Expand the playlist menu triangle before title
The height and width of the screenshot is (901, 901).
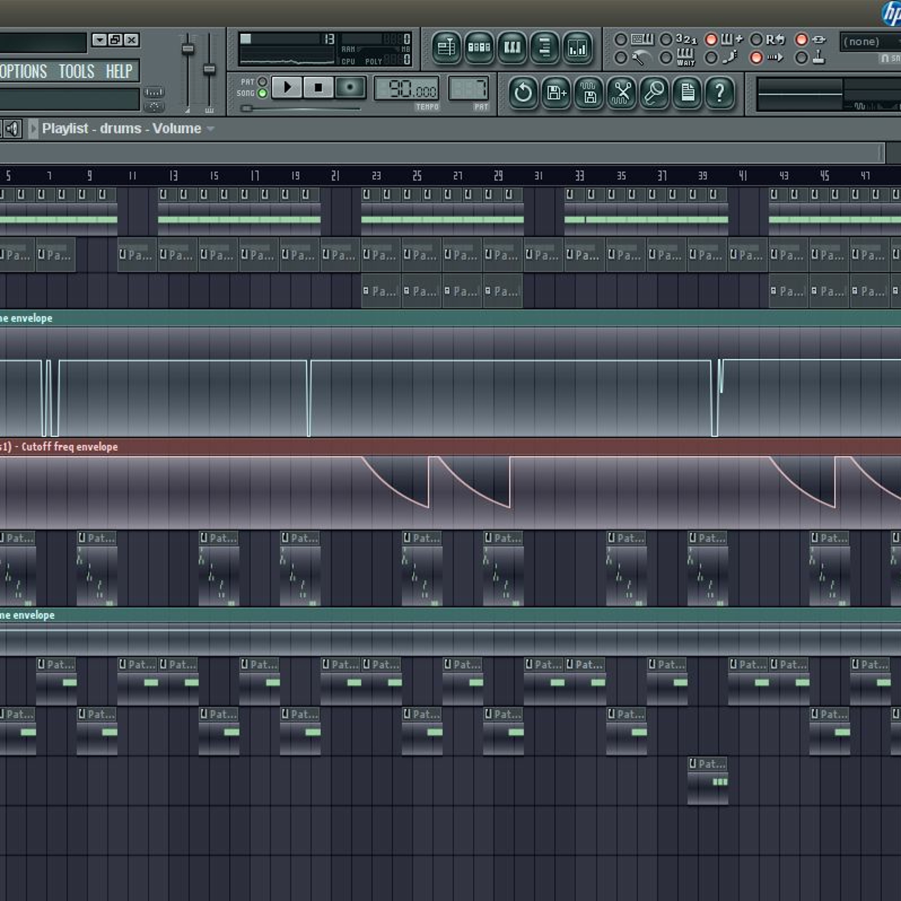[x=33, y=129]
